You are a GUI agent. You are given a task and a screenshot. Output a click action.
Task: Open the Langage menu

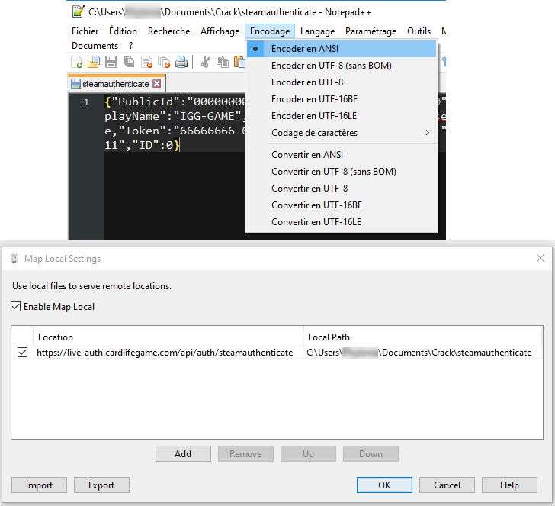317,31
